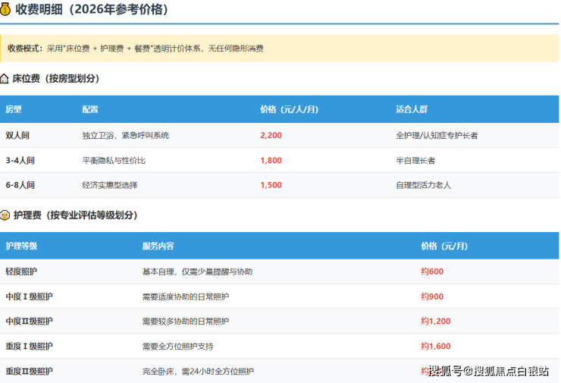The width and height of the screenshot is (561, 383).
Task: Click the red 约1,600 price
Action: click(x=436, y=346)
